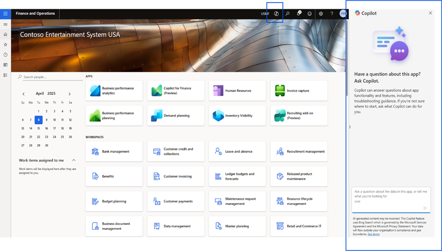Open the Human Resources app tile

[x=238, y=90]
